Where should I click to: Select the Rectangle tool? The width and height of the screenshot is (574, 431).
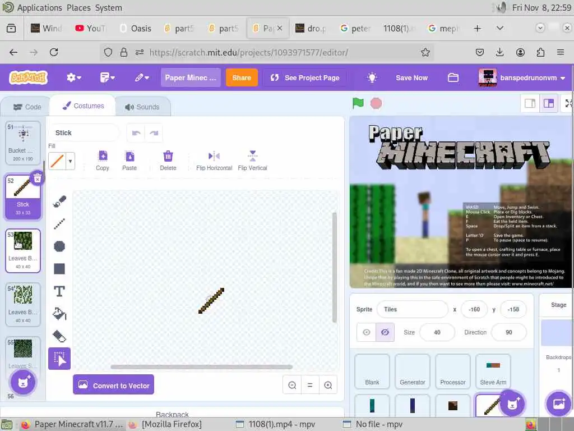59,269
